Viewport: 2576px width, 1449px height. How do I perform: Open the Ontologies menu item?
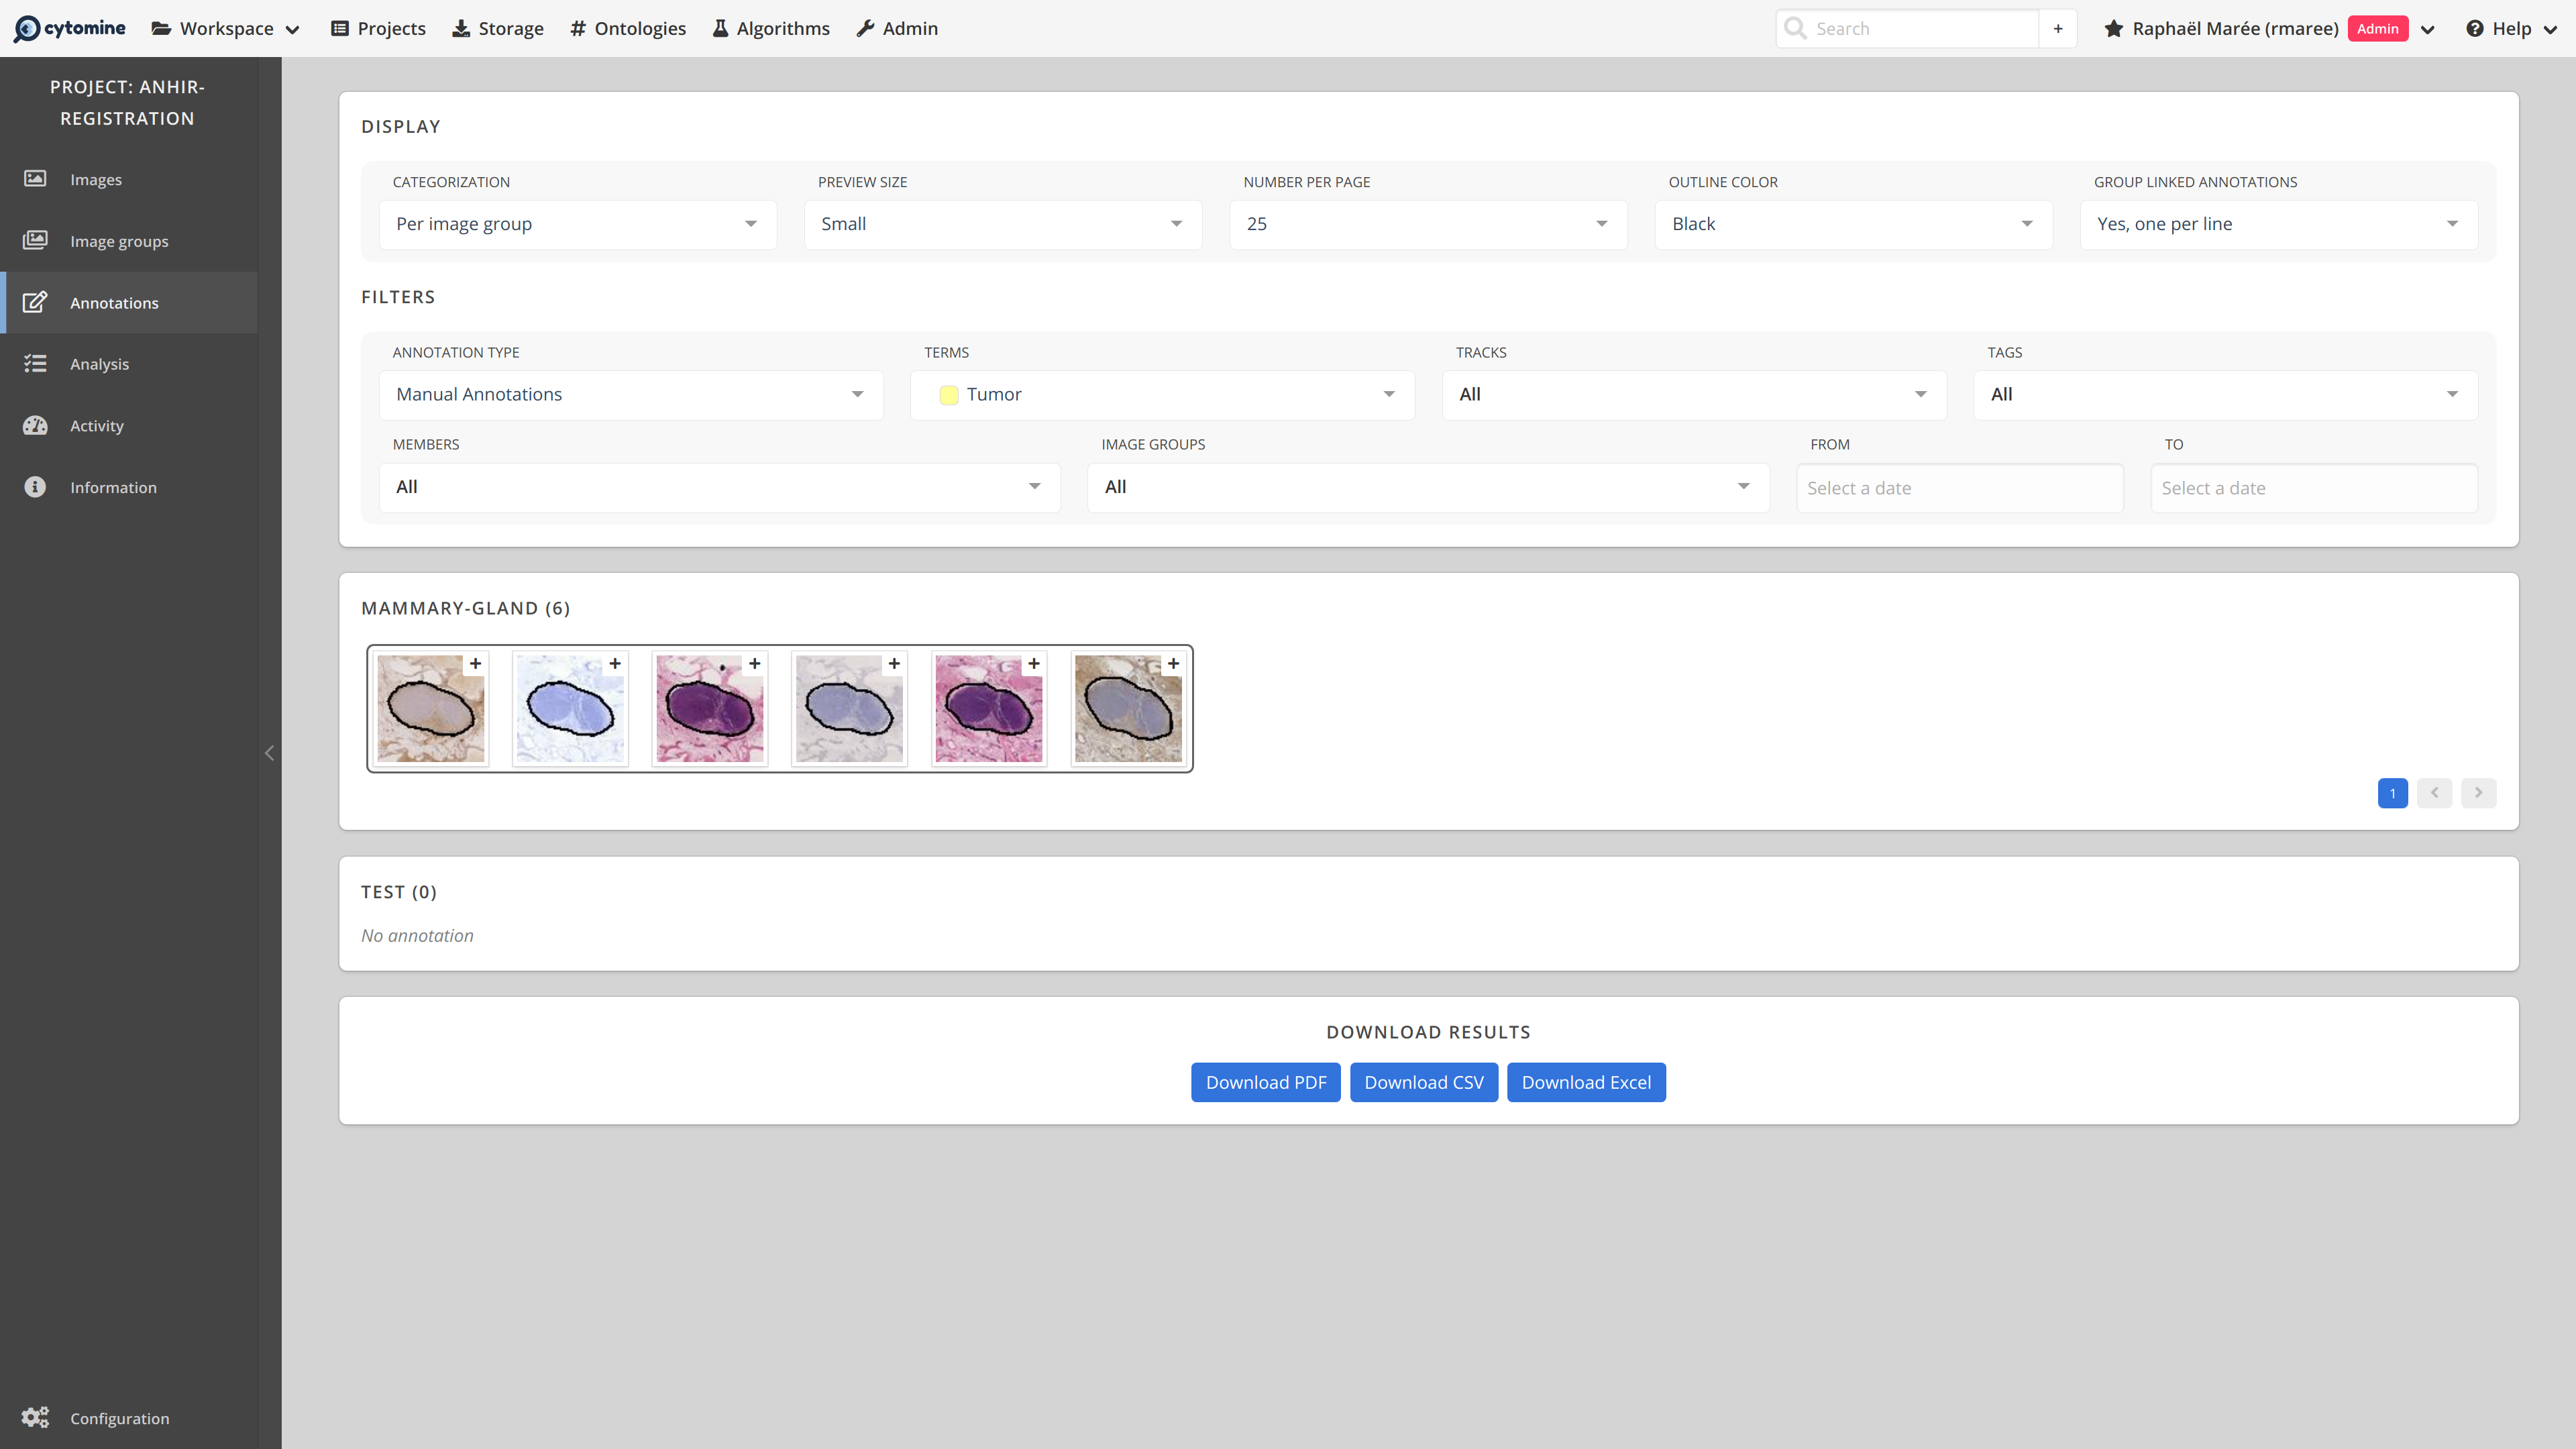click(627, 28)
